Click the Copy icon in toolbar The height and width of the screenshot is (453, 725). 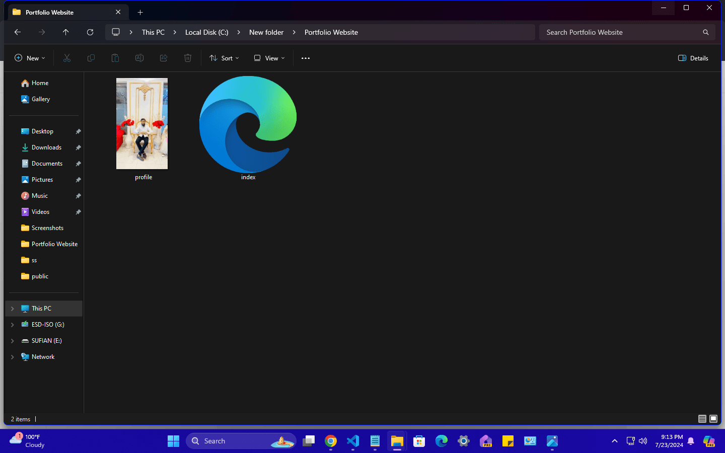91,58
